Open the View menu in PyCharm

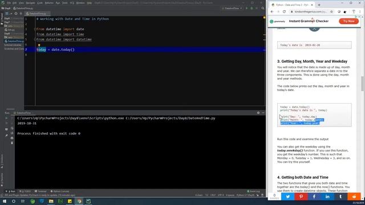click(x=21, y=3)
